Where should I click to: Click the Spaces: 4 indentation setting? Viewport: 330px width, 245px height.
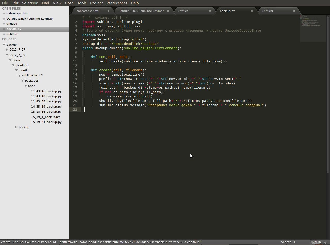(x=288, y=242)
